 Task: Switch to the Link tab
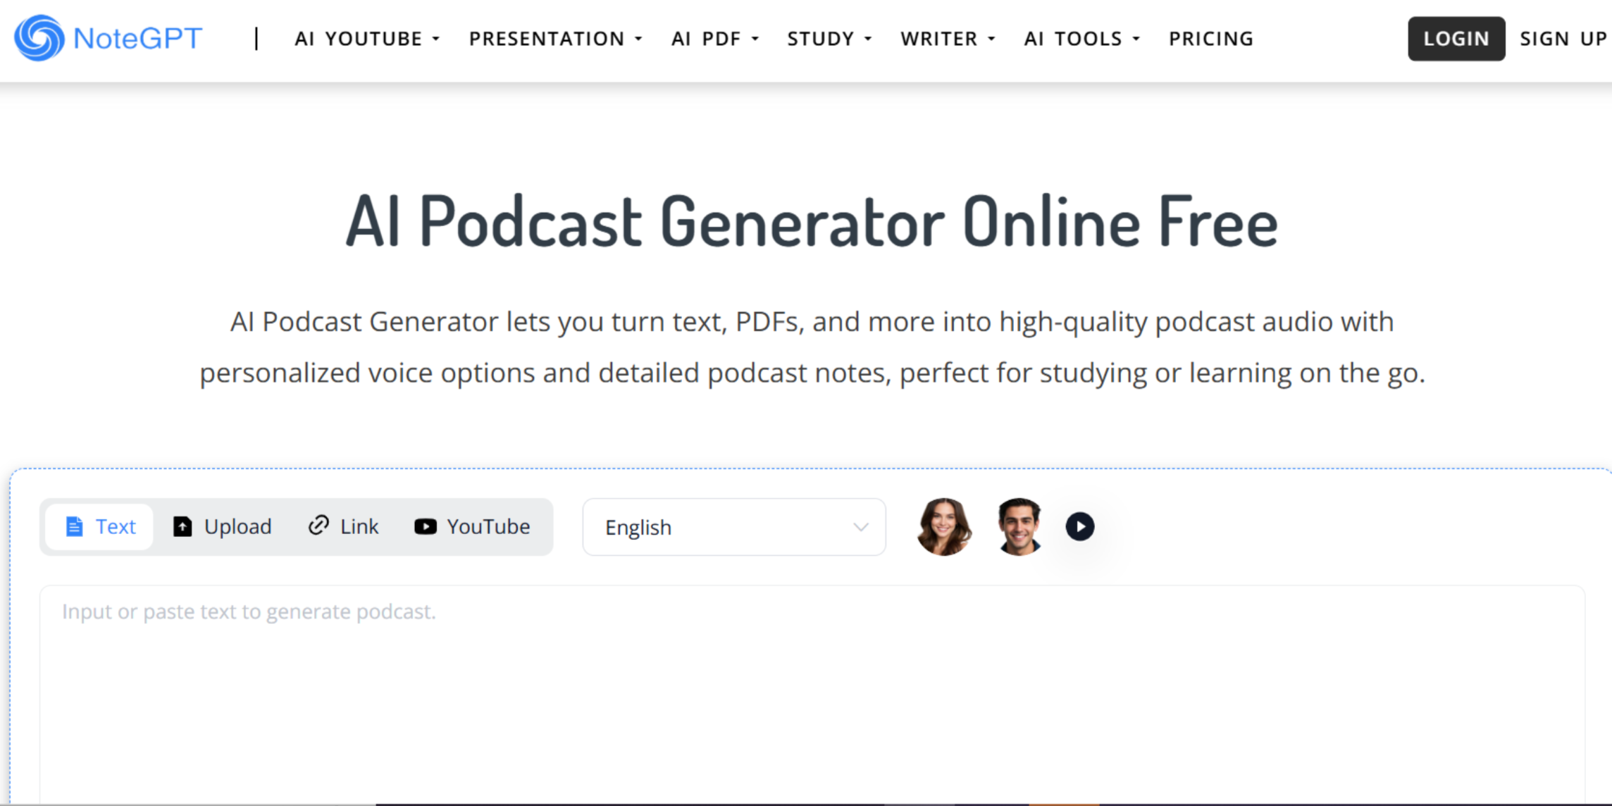(x=344, y=526)
